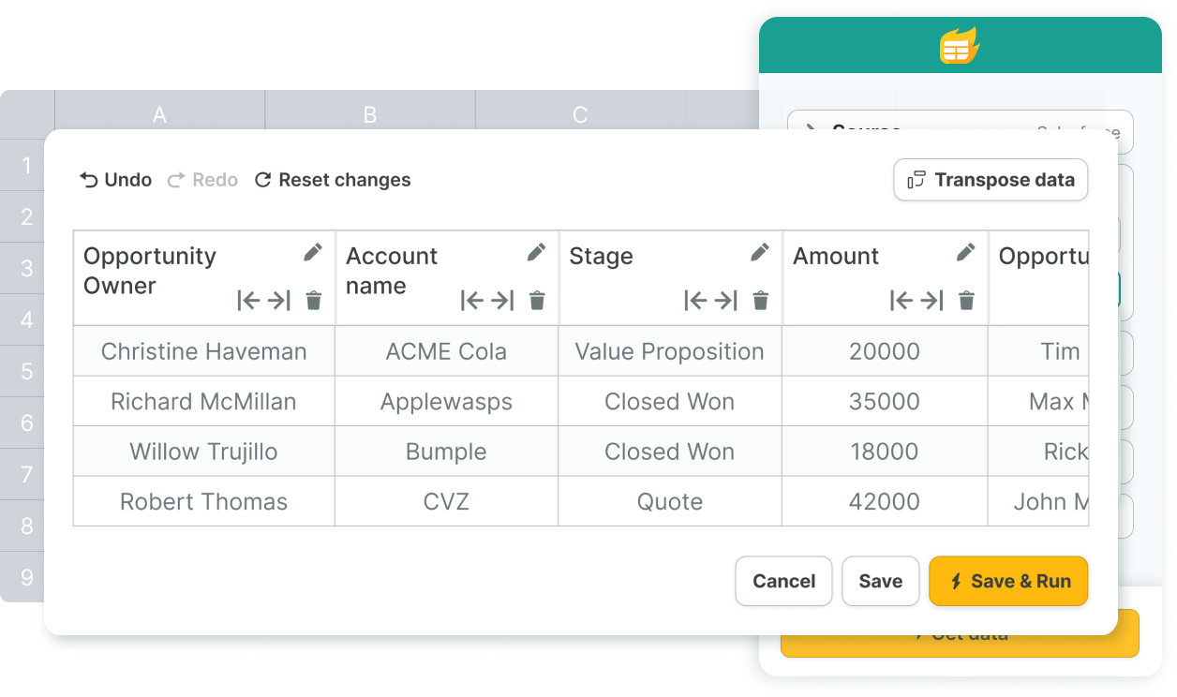1177x697 pixels.
Task: Delete the Account name column via trash icon
Action: 537,301
